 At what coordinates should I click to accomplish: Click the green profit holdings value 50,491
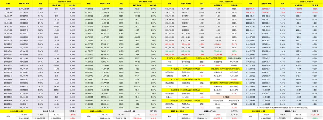[x=169, y=65]
